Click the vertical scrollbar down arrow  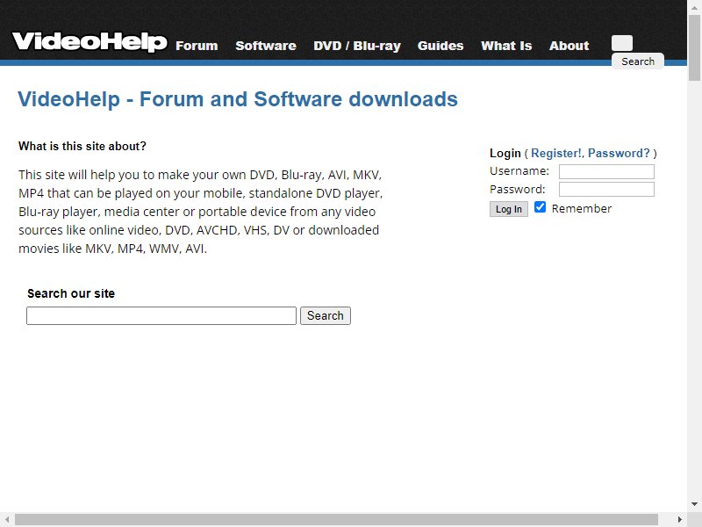[x=694, y=504]
